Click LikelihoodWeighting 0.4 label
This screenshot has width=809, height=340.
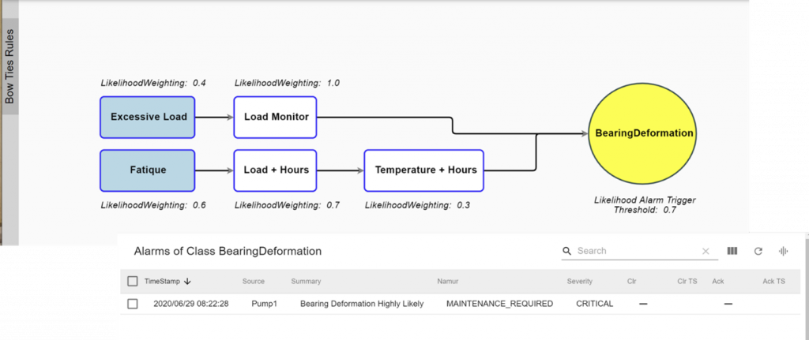click(x=153, y=83)
